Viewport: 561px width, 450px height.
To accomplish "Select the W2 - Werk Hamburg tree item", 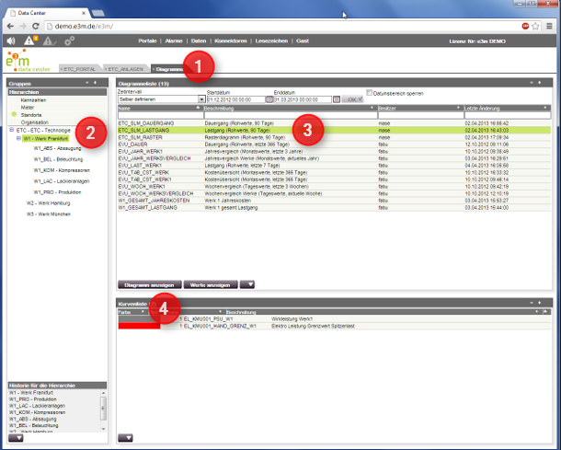I will [49, 203].
